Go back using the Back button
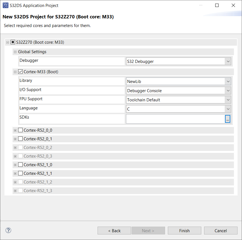 (x=114, y=231)
